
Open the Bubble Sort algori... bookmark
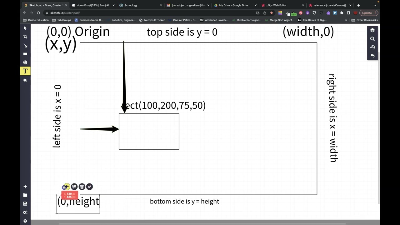[x=246, y=20]
